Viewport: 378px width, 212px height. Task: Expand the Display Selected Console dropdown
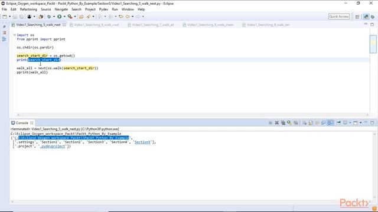coord(350,123)
